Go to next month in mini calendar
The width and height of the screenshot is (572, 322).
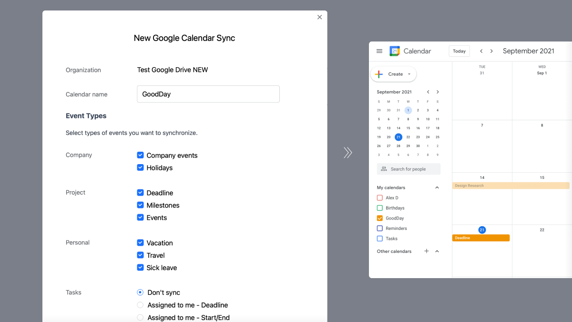click(438, 92)
